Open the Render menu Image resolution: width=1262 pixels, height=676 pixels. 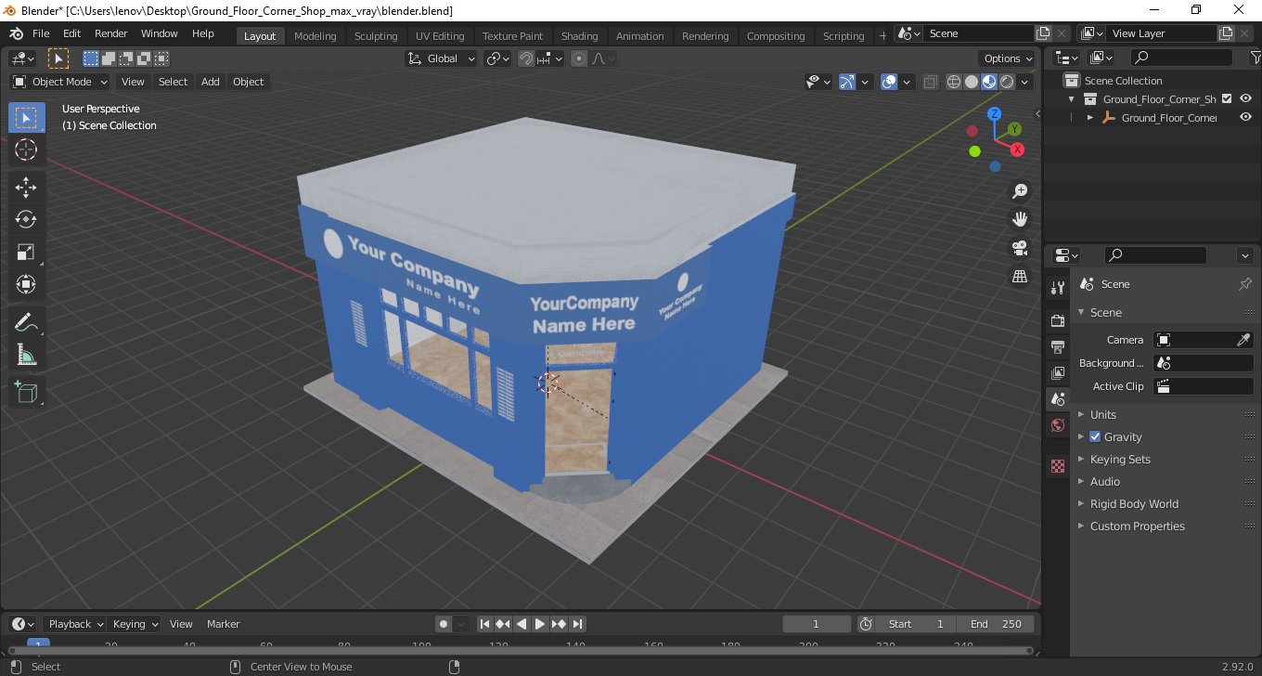pos(110,33)
